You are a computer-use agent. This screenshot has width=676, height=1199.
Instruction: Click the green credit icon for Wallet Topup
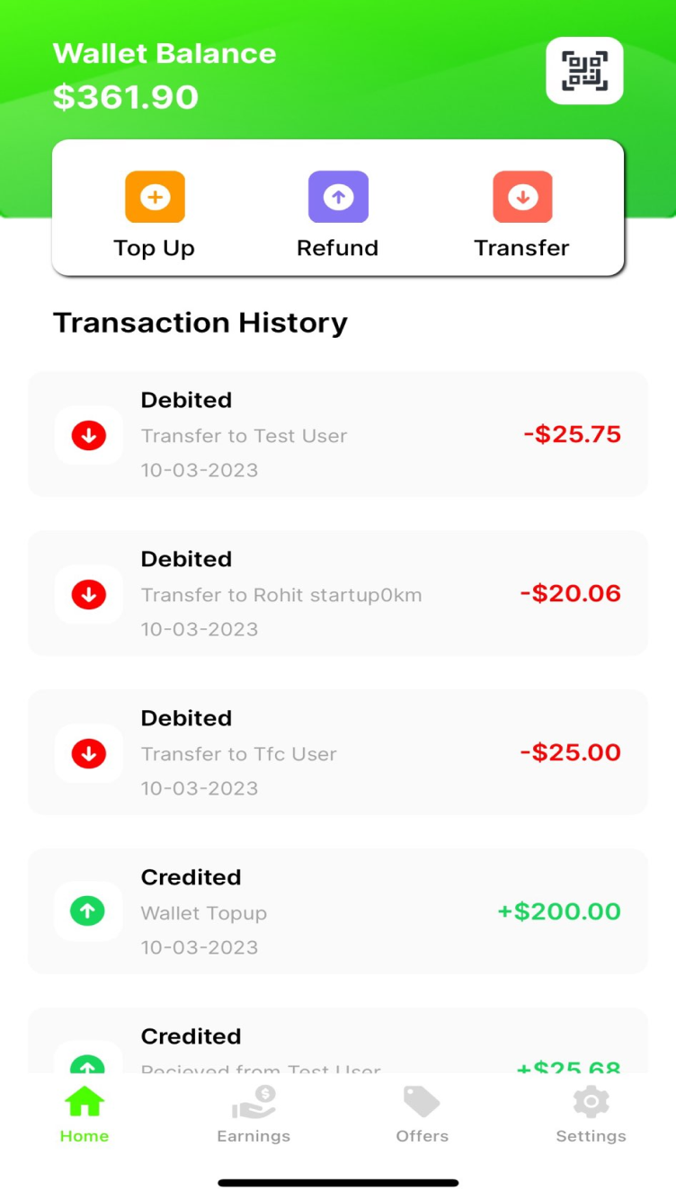click(89, 912)
